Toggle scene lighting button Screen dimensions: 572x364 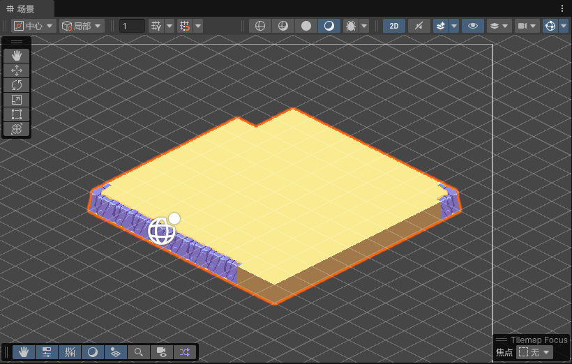tap(419, 26)
